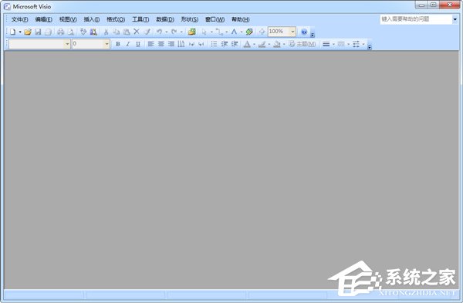Click the Line Color pencil swatch
The width and height of the screenshot is (463, 303).
tap(262, 44)
